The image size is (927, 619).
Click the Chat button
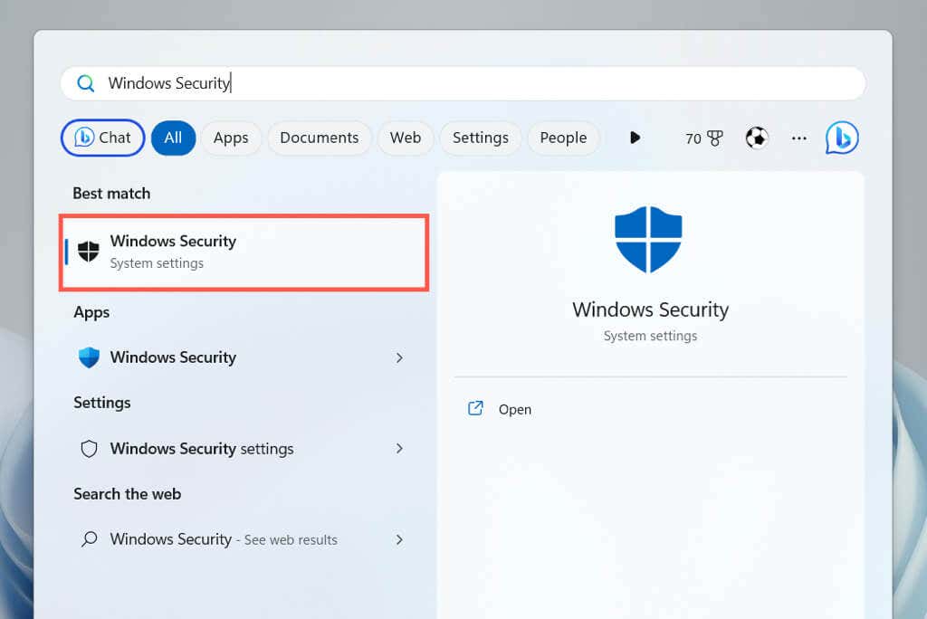(x=102, y=138)
